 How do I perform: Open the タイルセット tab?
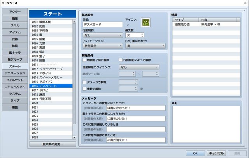click(15, 80)
